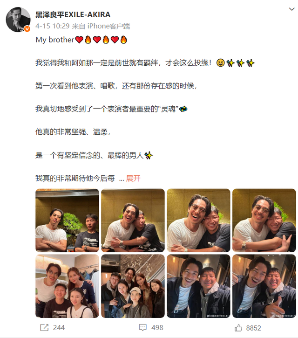Click the orange verified badge on avatar

pos(27,28)
